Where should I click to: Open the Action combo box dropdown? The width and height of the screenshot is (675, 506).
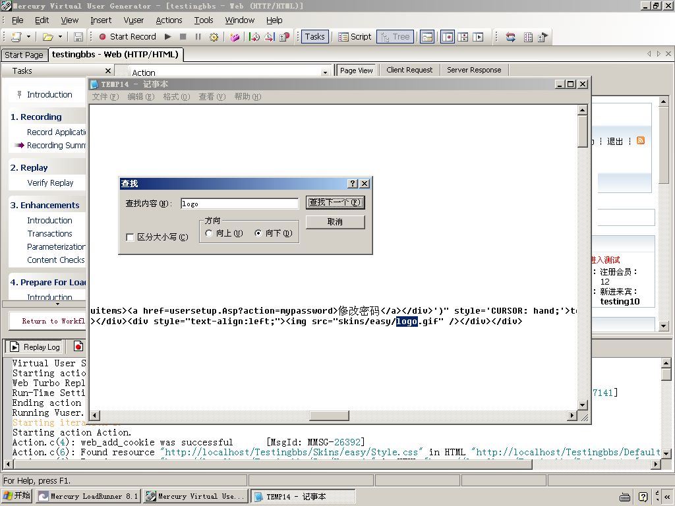[325, 72]
